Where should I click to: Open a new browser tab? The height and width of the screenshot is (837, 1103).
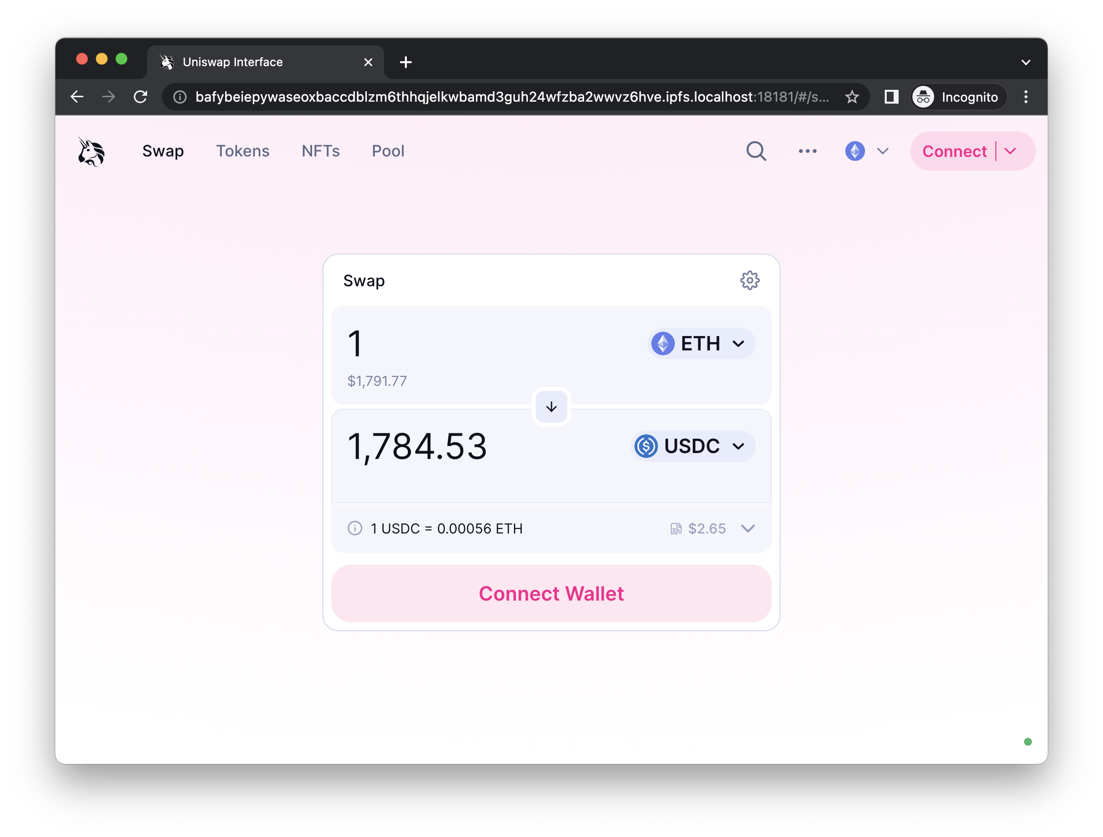coord(406,62)
